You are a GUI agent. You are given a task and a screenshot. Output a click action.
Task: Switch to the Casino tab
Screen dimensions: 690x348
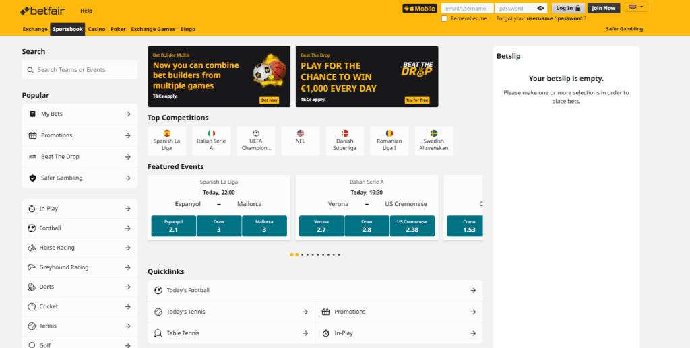pyautogui.click(x=96, y=29)
